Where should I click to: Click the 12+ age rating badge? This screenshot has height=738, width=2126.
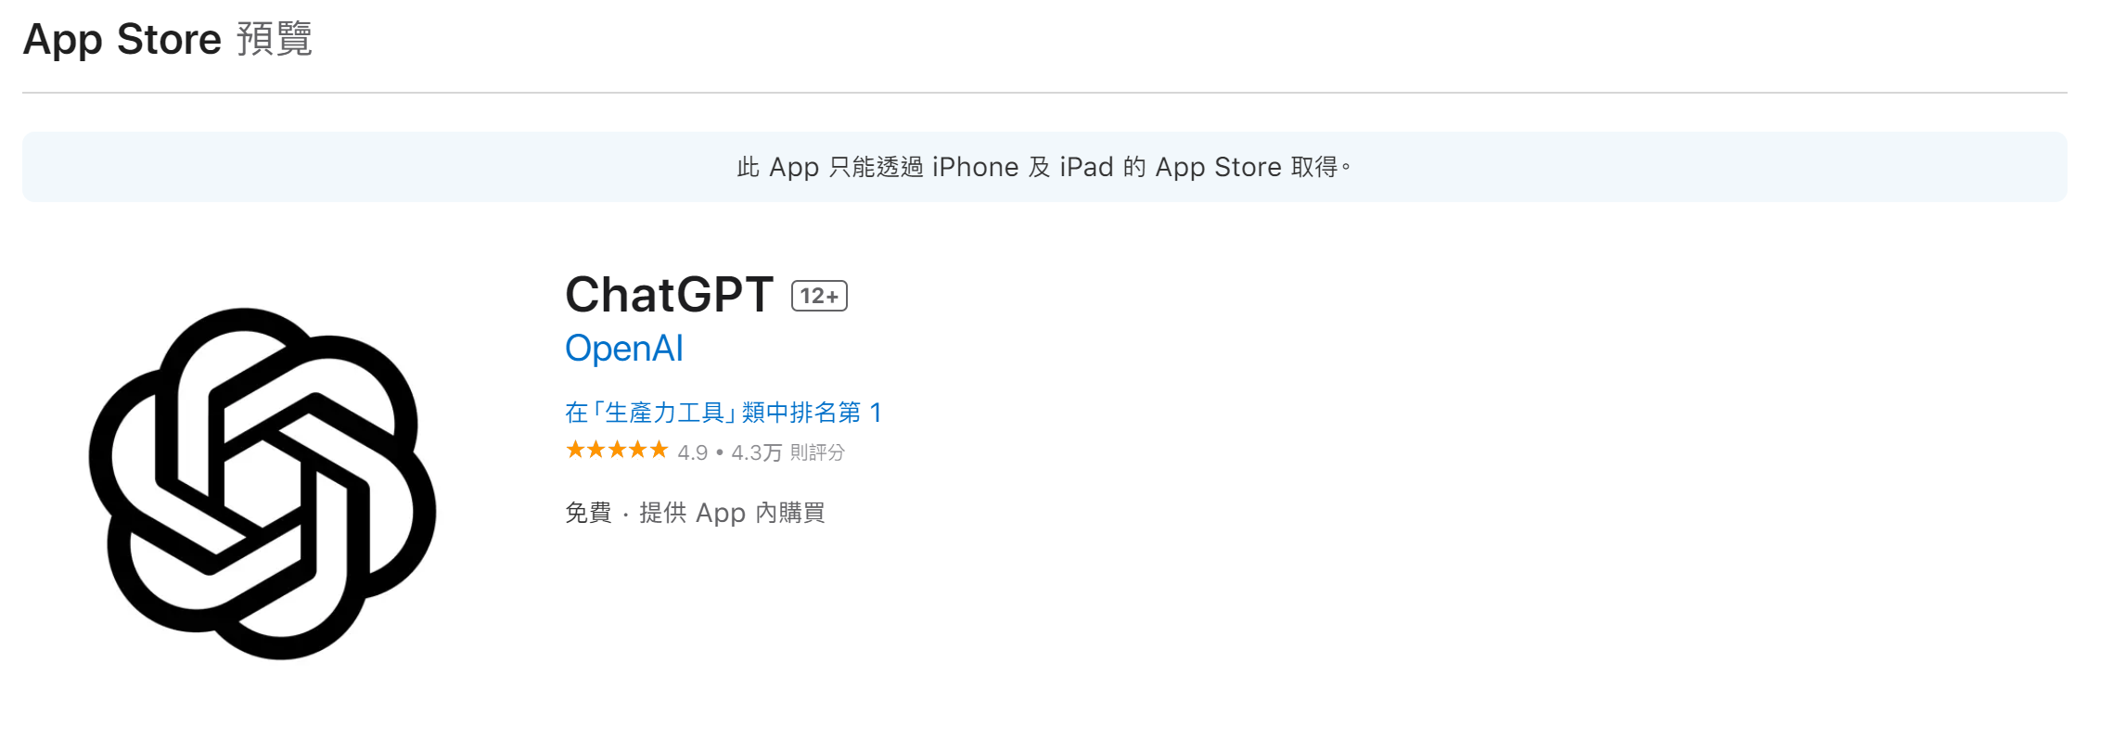tap(819, 296)
